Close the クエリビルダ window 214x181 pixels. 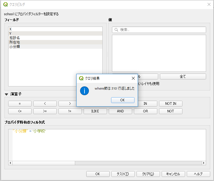209,4
